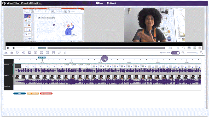Click the Invalid Timestamp legend badge
This screenshot has height=117, width=209.
pyautogui.click(x=33, y=94)
